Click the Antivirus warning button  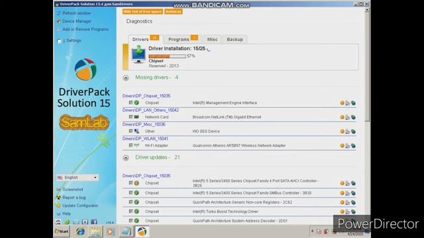[174, 12]
